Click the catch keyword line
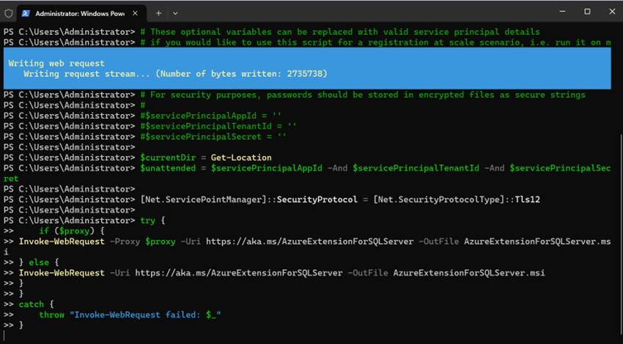 coord(32,304)
